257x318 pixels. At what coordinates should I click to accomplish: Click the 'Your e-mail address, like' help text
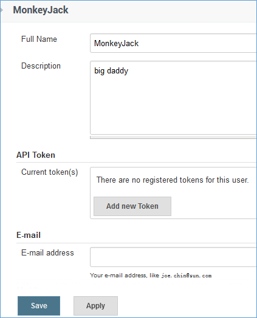tap(125, 276)
